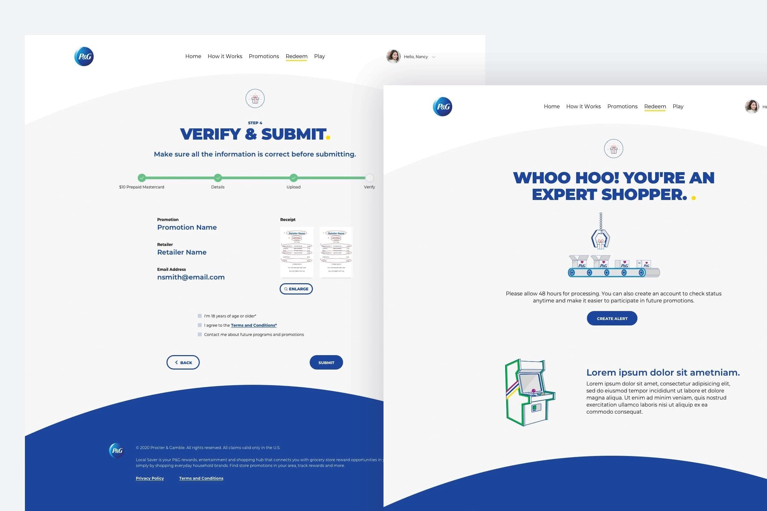This screenshot has height=511, width=767.
Task: Click the P&G logo icon in navigation
Action: tap(84, 57)
